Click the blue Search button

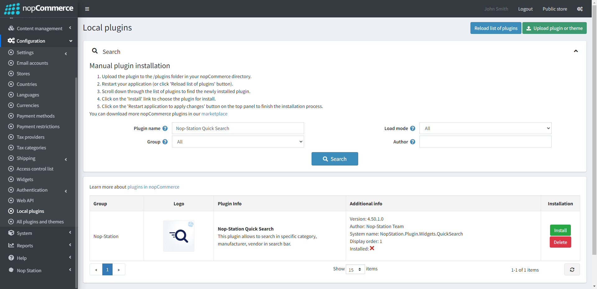[335, 159]
